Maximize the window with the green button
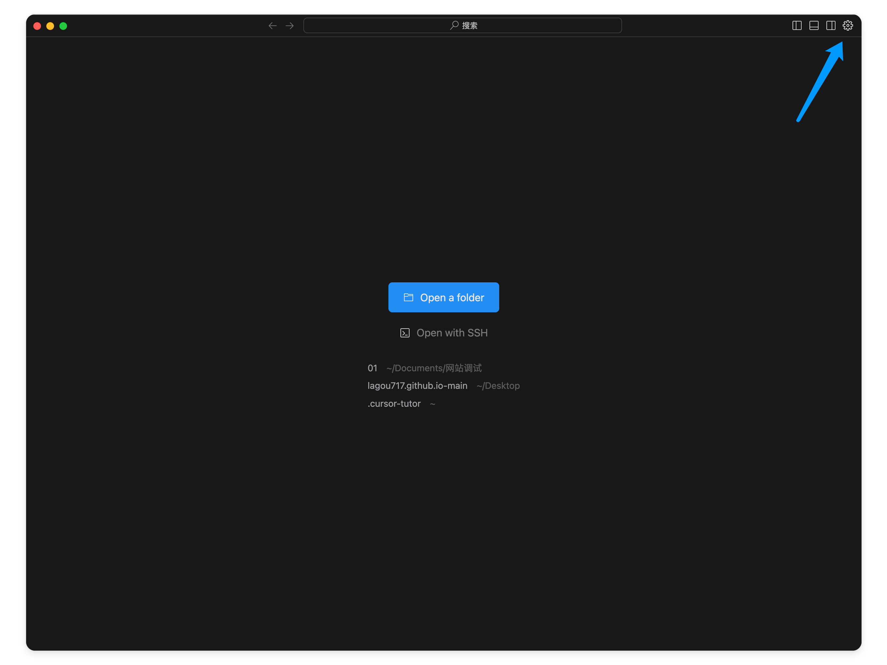 63,26
